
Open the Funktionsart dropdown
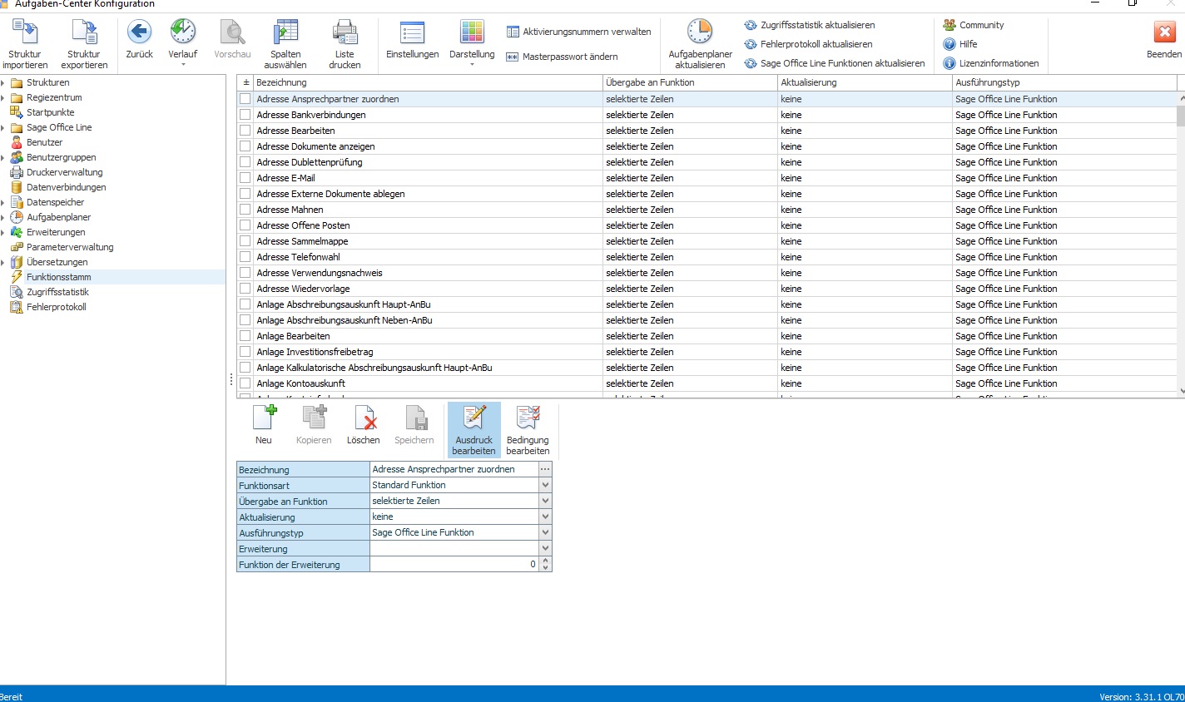545,485
